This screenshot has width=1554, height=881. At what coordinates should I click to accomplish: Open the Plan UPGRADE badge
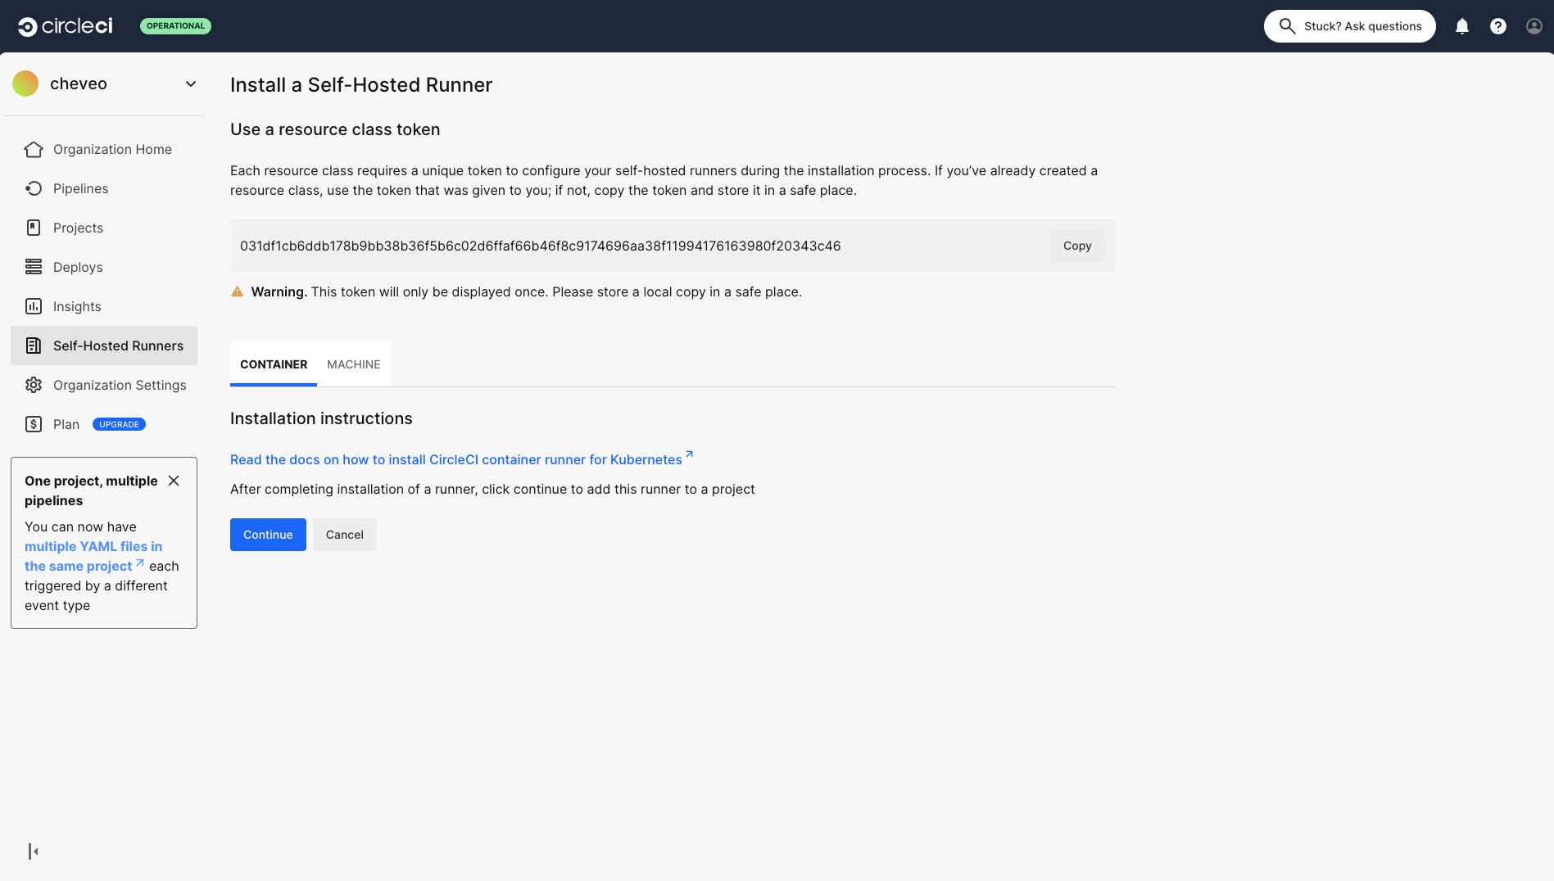[x=119, y=424]
